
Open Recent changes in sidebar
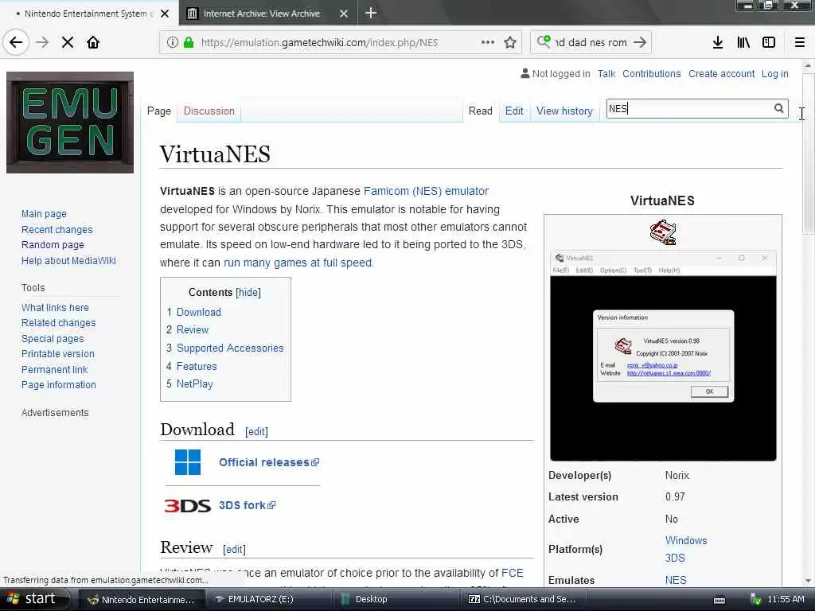pyautogui.click(x=57, y=229)
